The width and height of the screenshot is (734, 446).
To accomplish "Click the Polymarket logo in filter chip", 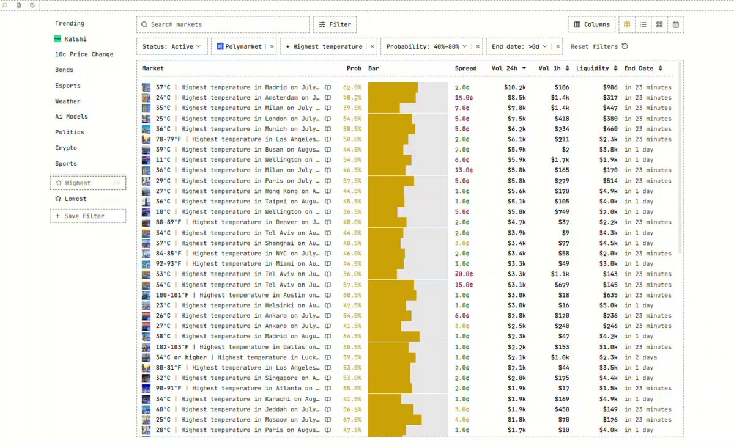I will (220, 46).
